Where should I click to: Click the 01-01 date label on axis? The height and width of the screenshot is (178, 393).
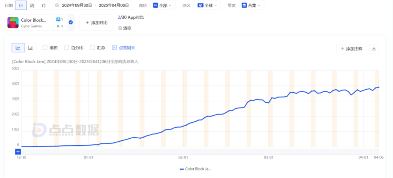[88, 158]
